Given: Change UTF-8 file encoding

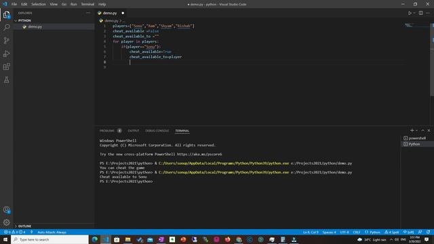Looking at the screenshot, I should (x=344, y=232).
